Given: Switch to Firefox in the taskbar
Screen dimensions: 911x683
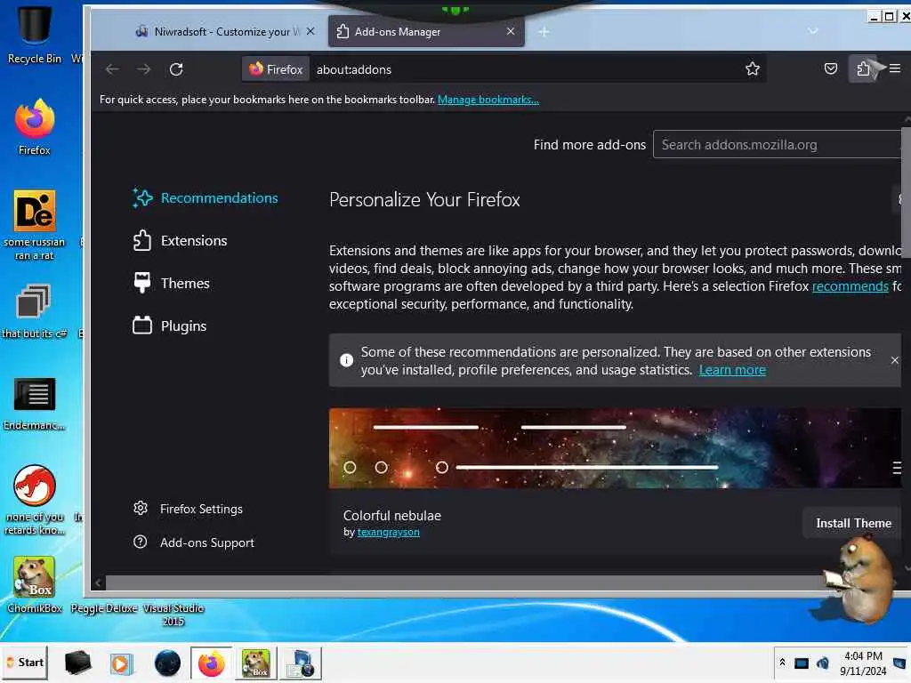Looking at the screenshot, I should click(x=212, y=663).
